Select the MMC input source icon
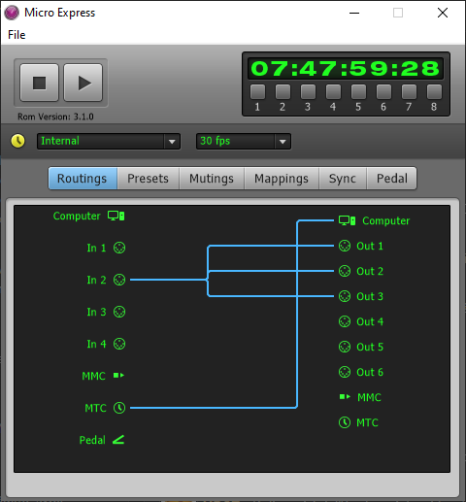The image size is (466, 502). [118, 376]
